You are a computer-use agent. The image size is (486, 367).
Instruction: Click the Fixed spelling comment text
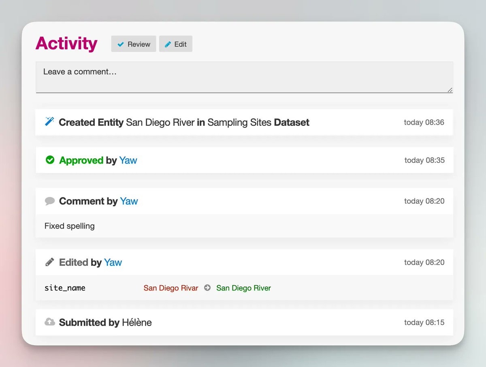(69, 226)
